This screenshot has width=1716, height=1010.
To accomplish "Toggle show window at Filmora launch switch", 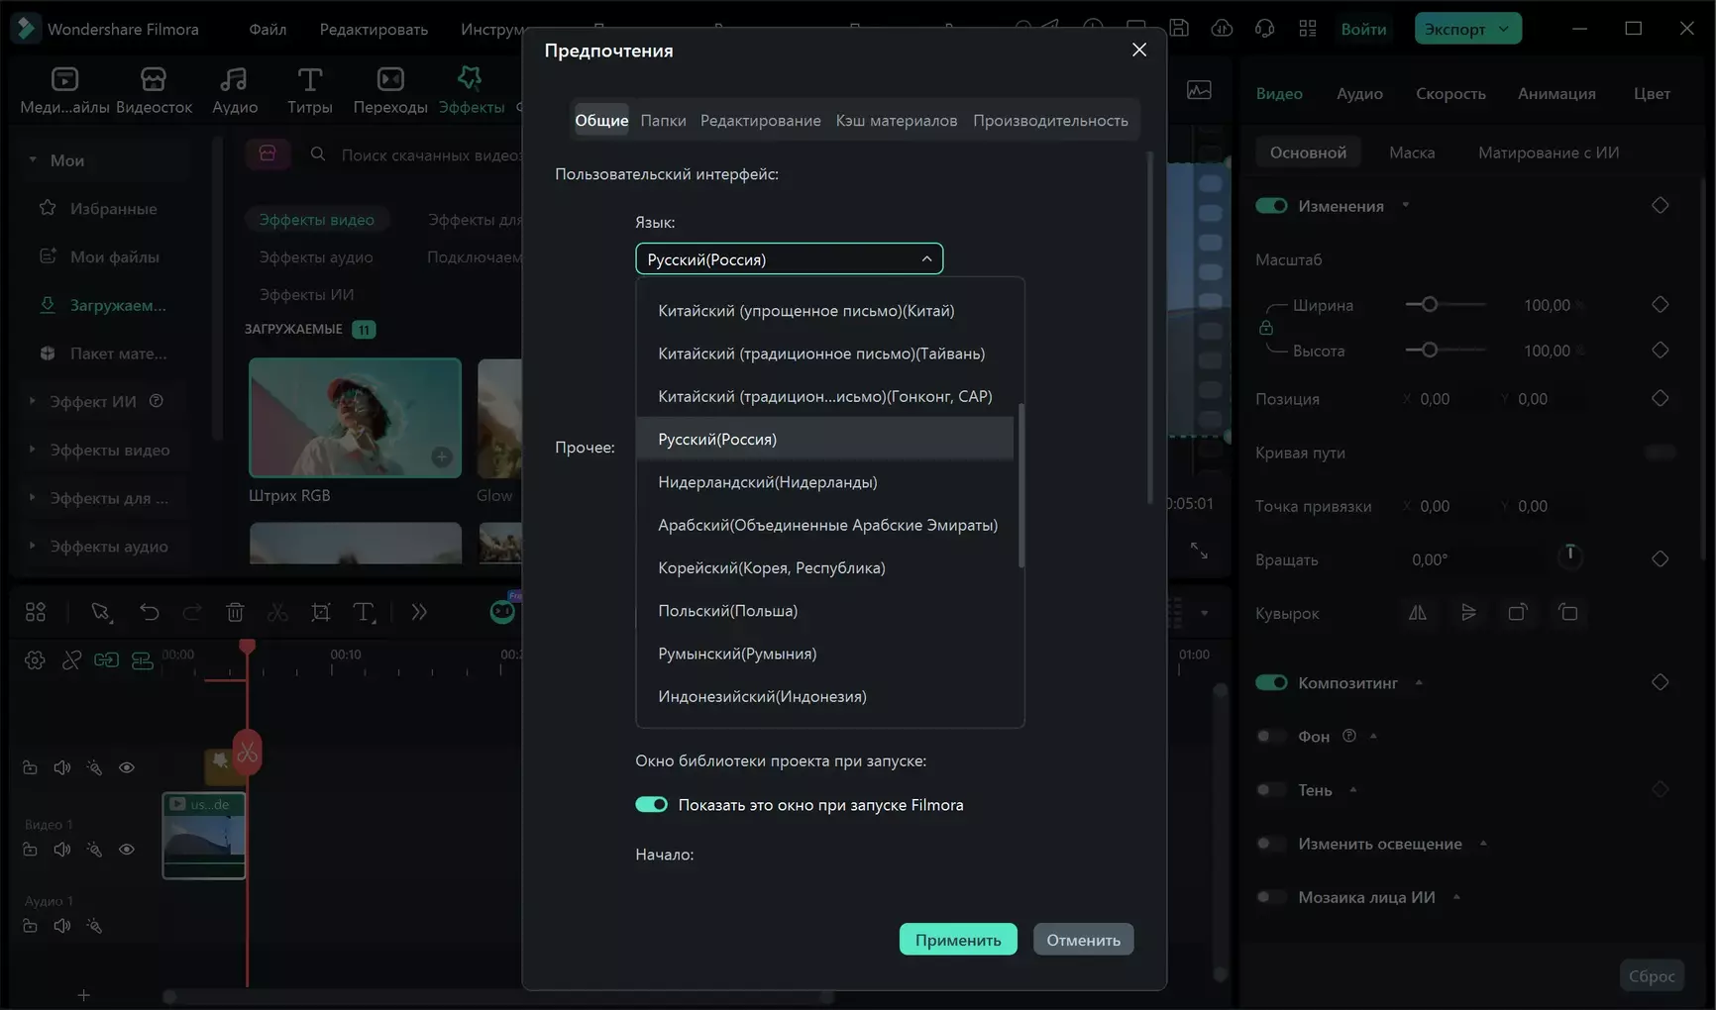I will [x=651, y=804].
